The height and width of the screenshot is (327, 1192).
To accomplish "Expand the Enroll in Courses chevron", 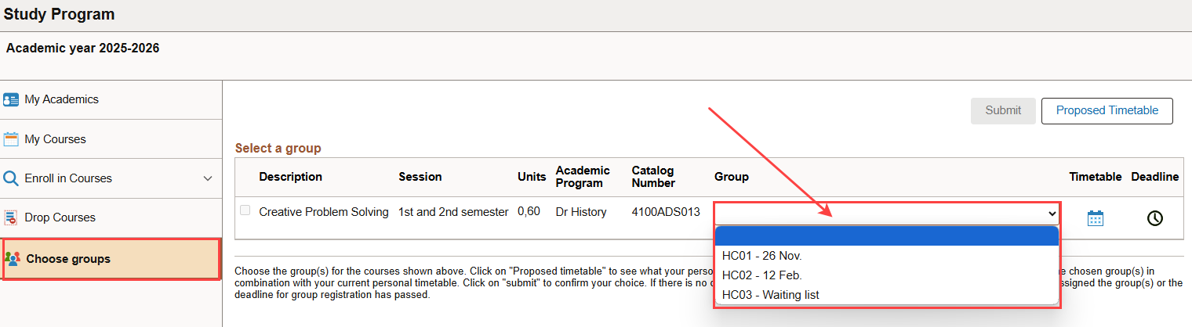I will click(x=208, y=178).
